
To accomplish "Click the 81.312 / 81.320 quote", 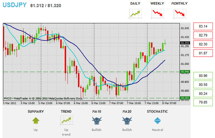I will click(46, 6).
